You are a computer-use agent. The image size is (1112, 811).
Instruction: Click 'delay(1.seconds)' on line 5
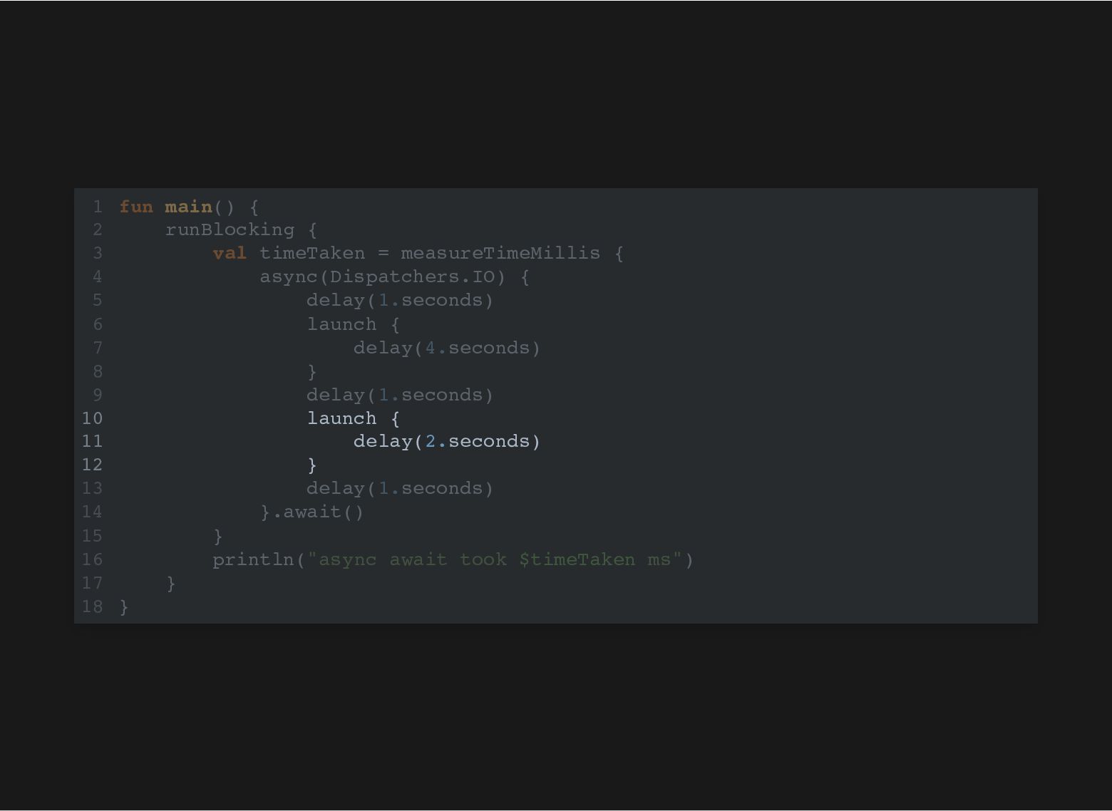pyautogui.click(x=400, y=300)
